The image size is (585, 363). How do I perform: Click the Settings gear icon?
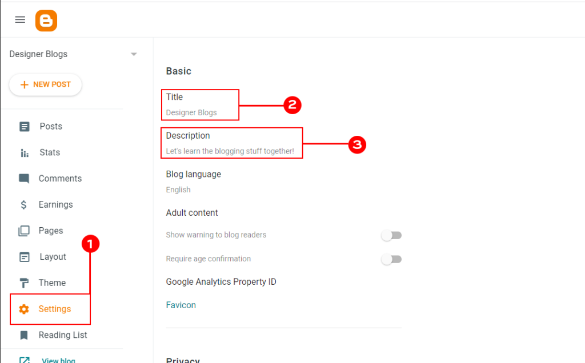coord(23,309)
